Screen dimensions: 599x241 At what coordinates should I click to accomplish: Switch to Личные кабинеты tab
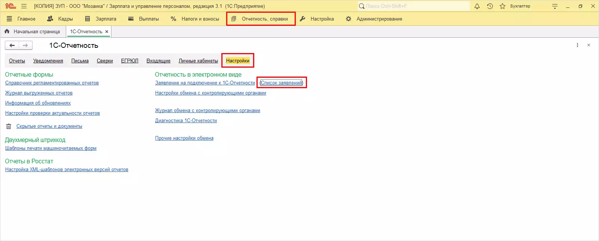click(198, 61)
